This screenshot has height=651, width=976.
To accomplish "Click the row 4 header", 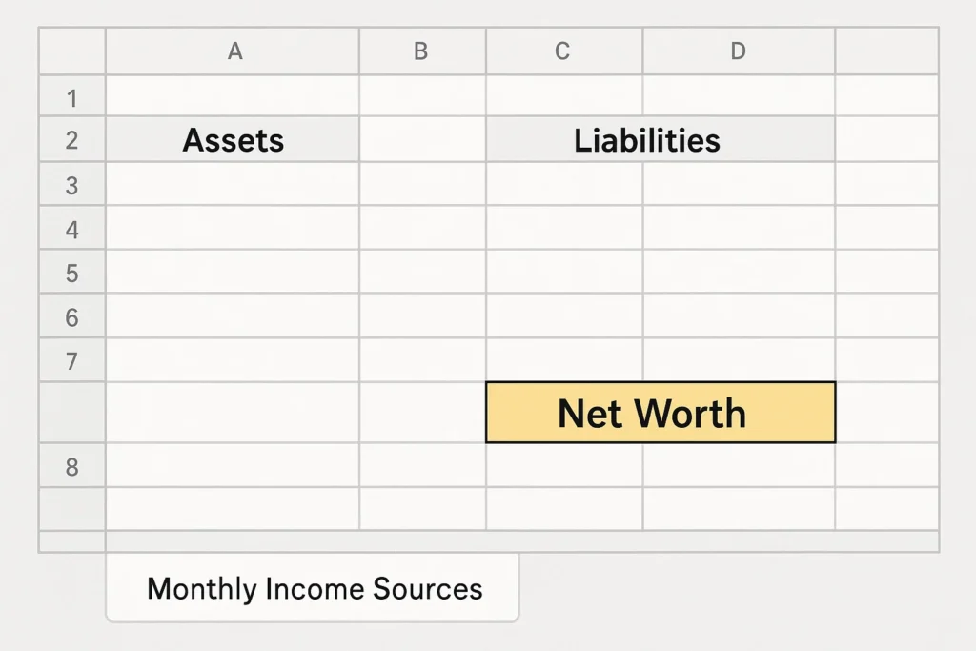I will [x=72, y=229].
